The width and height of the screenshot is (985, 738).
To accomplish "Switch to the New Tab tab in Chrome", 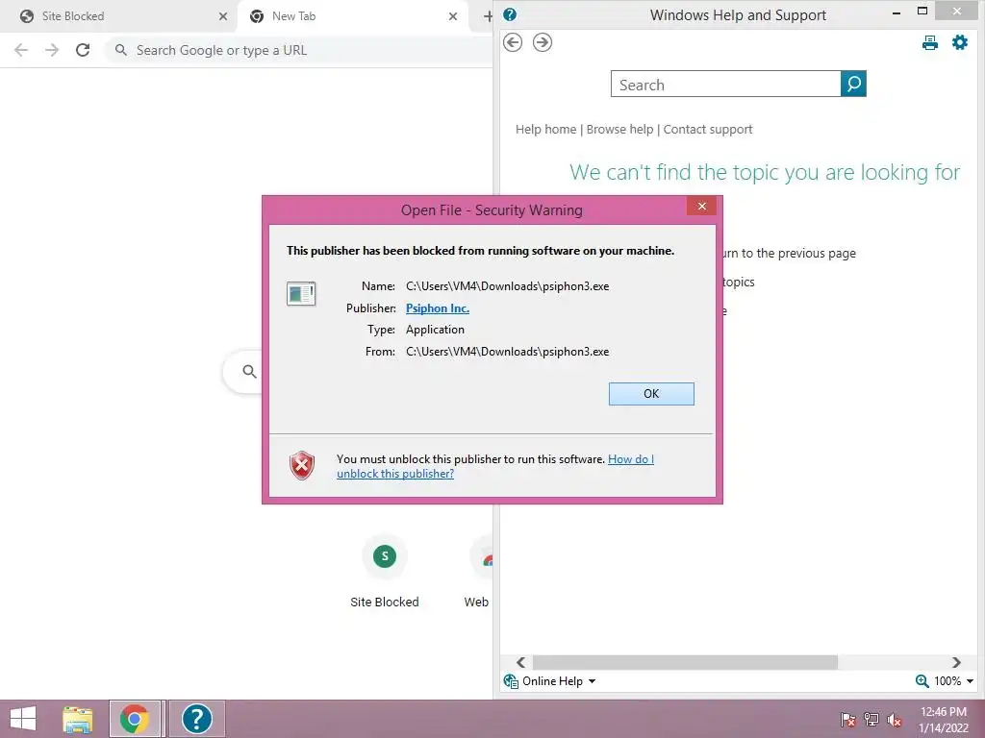I will (x=352, y=16).
